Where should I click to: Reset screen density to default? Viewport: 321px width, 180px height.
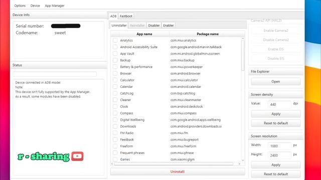point(276,123)
